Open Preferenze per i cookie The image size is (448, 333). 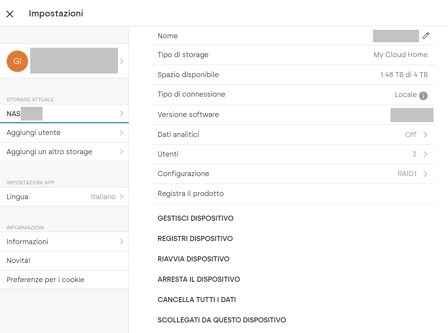tap(45, 280)
